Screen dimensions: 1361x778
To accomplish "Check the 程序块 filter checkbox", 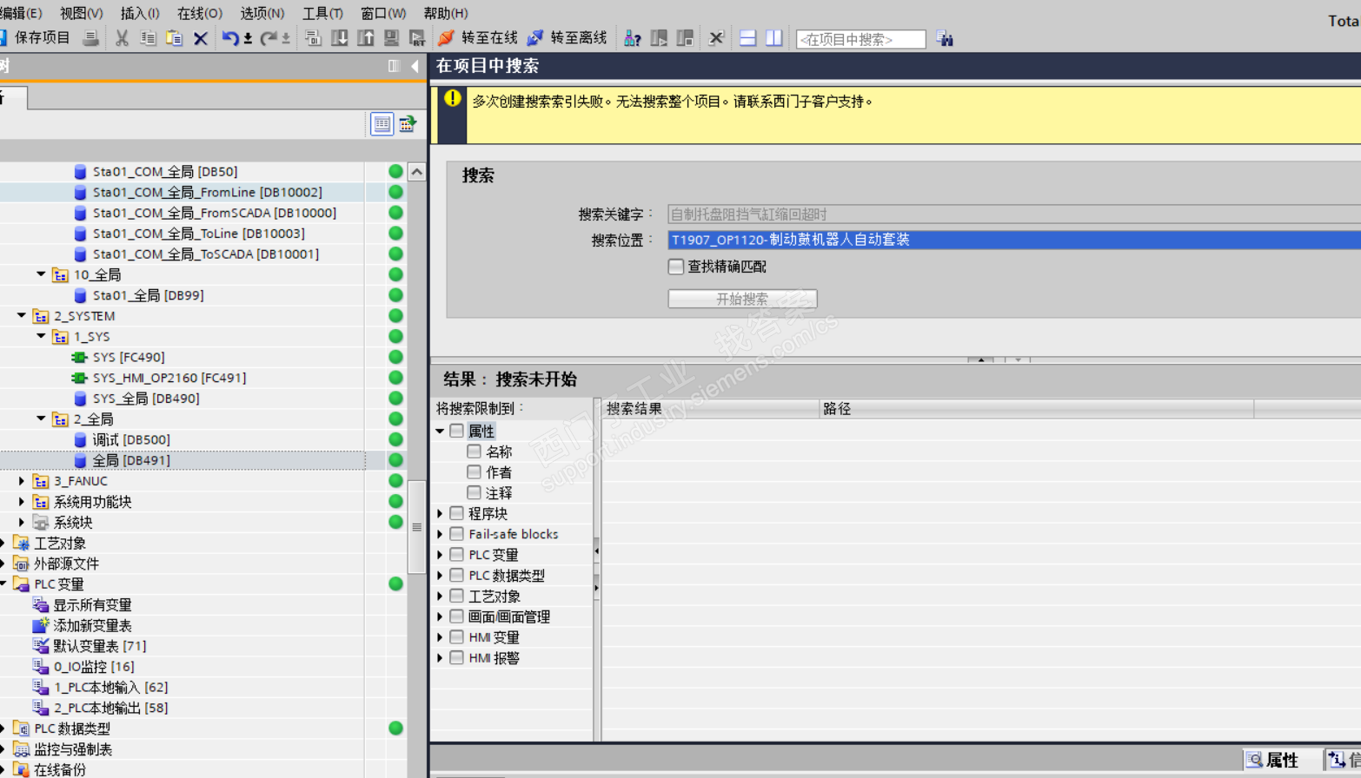I will [x=456, y=513].
